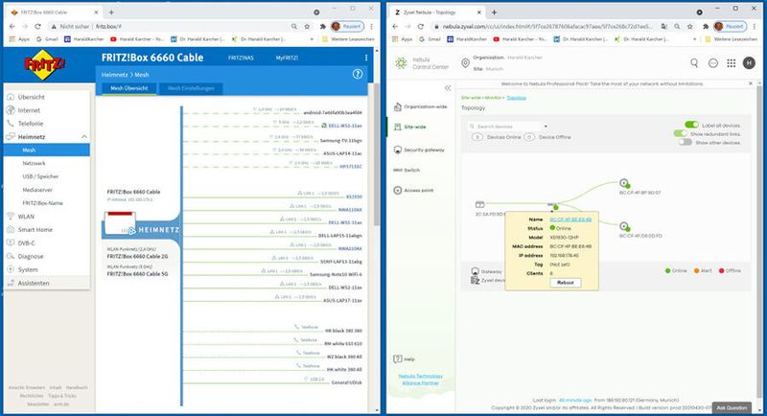Click the FRITZ!Box router image
This screenshot has height=416, width=767.
[x=120, y=223]
